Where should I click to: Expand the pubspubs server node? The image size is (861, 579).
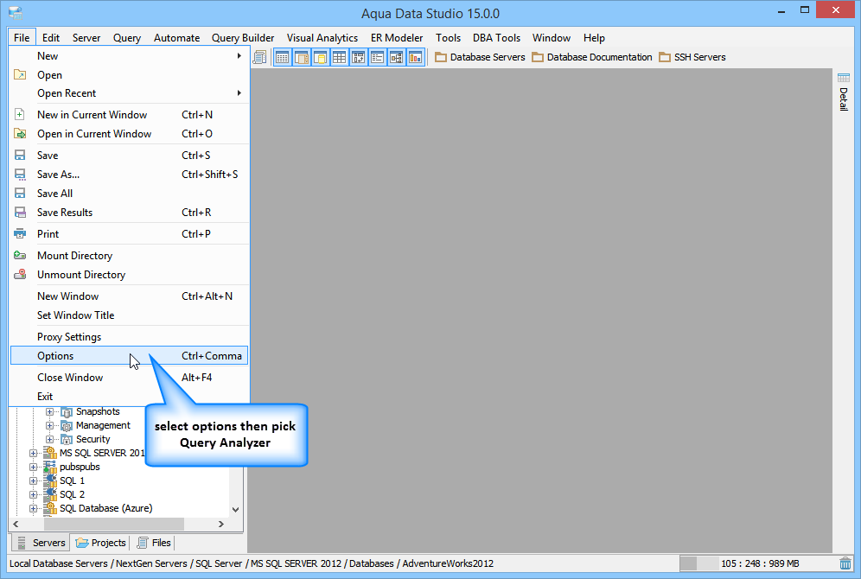tap(33, 467)
